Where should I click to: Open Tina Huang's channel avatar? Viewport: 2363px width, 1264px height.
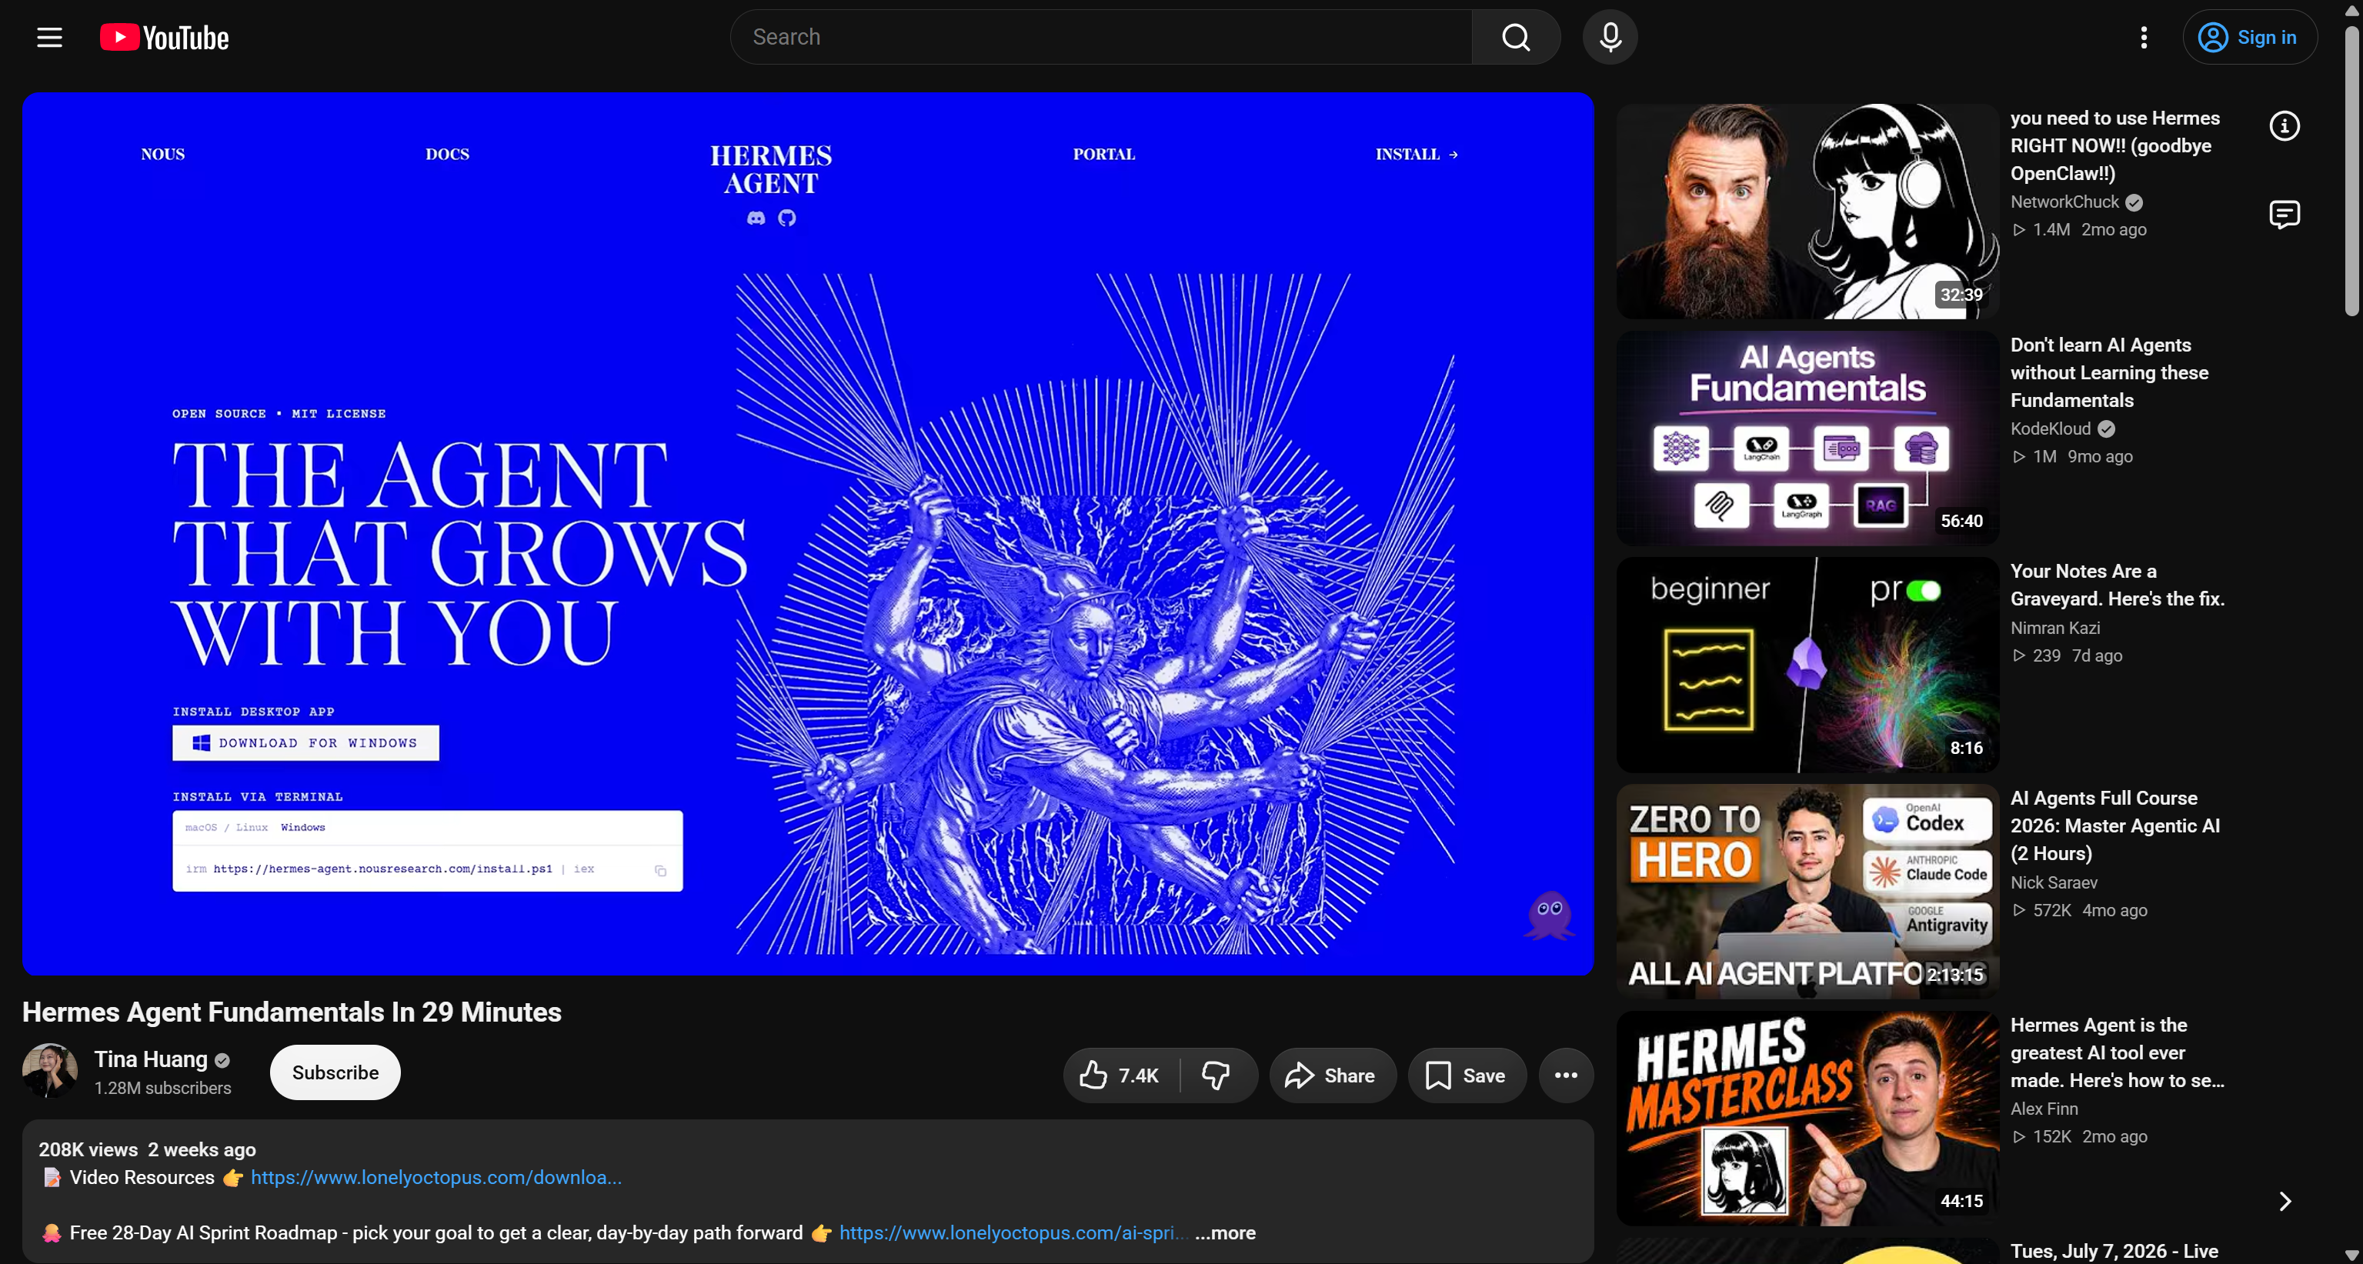(x=49, y=1070)
